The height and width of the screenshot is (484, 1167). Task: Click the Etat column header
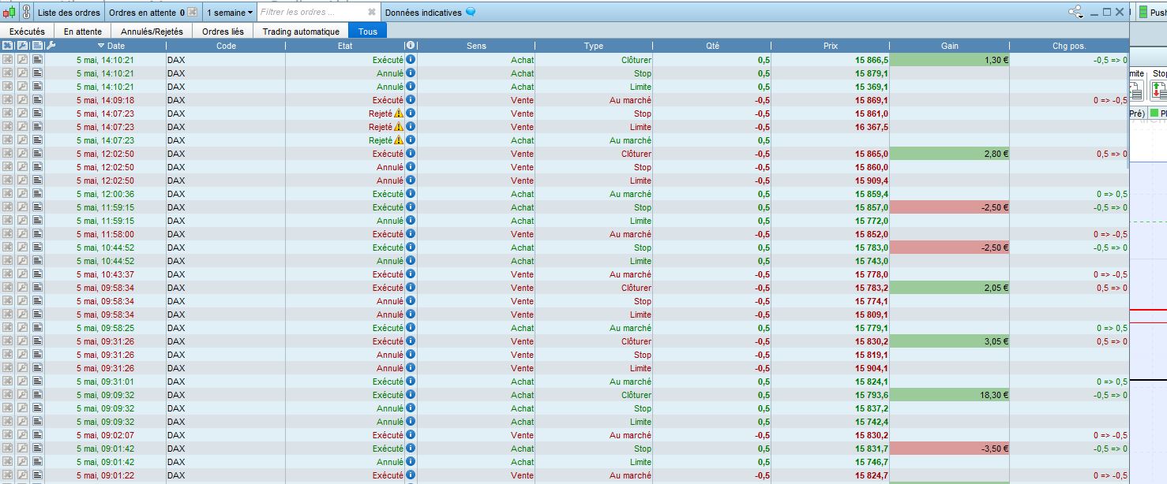pos(345,46)
